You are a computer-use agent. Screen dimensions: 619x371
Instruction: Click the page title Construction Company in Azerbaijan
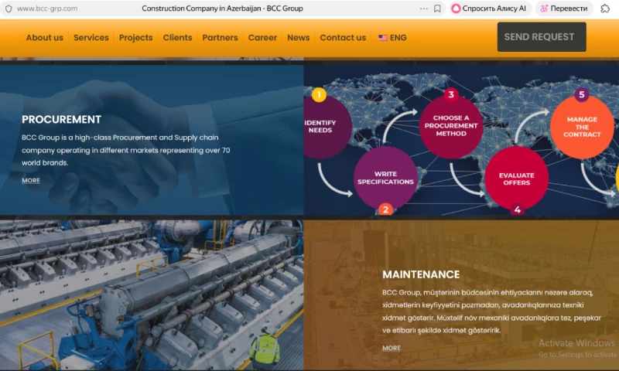point(222,9)
